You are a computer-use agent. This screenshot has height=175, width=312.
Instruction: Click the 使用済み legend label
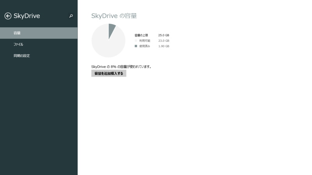pyautogui.click(x=145, y=46)
